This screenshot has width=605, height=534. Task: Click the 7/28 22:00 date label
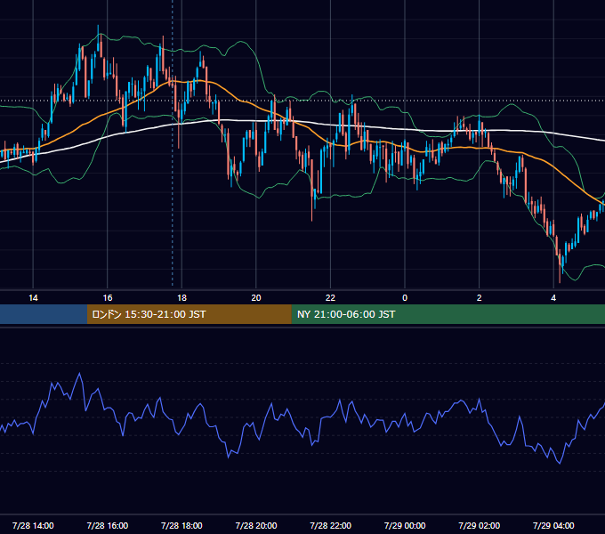(331, 525)
